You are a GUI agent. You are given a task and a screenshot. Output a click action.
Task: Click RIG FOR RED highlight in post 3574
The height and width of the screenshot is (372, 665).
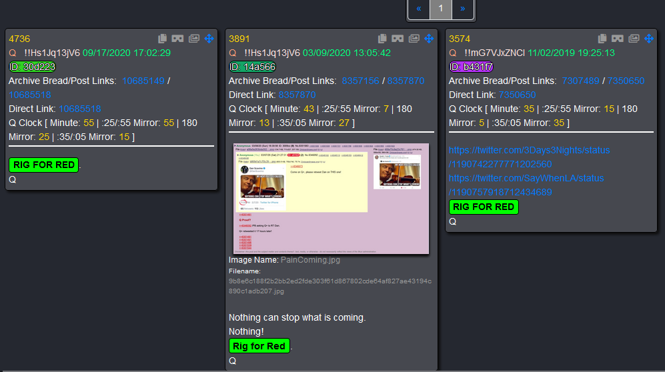coord(484,207)
